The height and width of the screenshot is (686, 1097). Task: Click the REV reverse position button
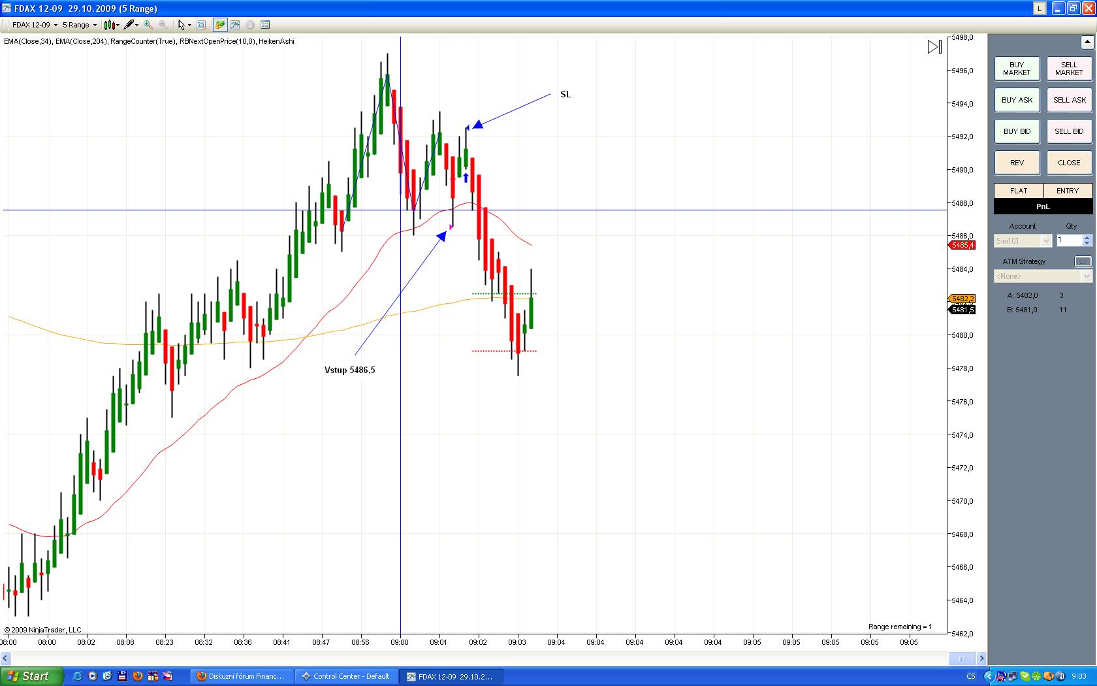pyautogui.click(x=1017, y=163)
